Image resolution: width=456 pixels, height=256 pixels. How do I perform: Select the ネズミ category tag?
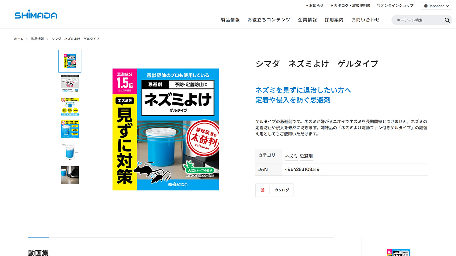[291, 156]
